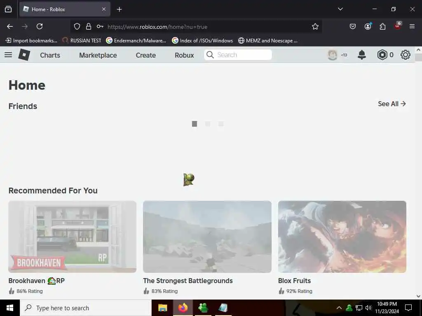
Task: Open the Firefox View icon
Action: pos(8,9)
